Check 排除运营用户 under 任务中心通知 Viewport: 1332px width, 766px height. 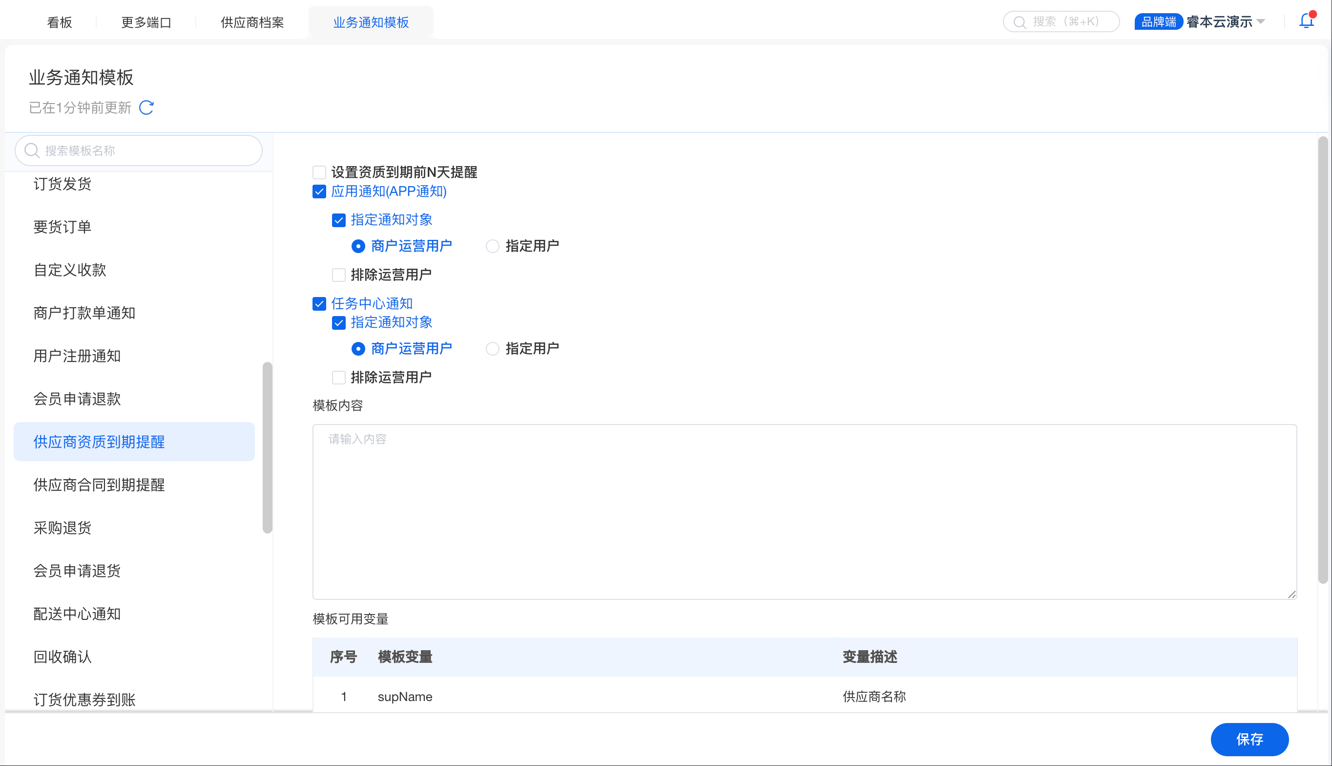[338, 378]
